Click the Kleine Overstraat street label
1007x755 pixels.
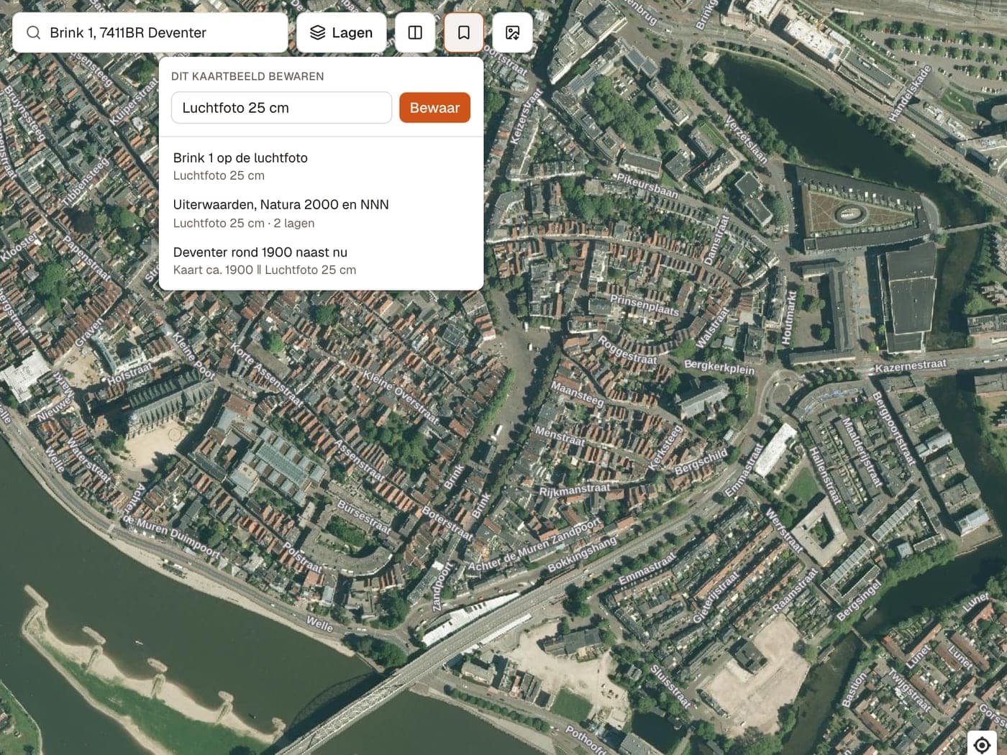click(x=401, y=397)
